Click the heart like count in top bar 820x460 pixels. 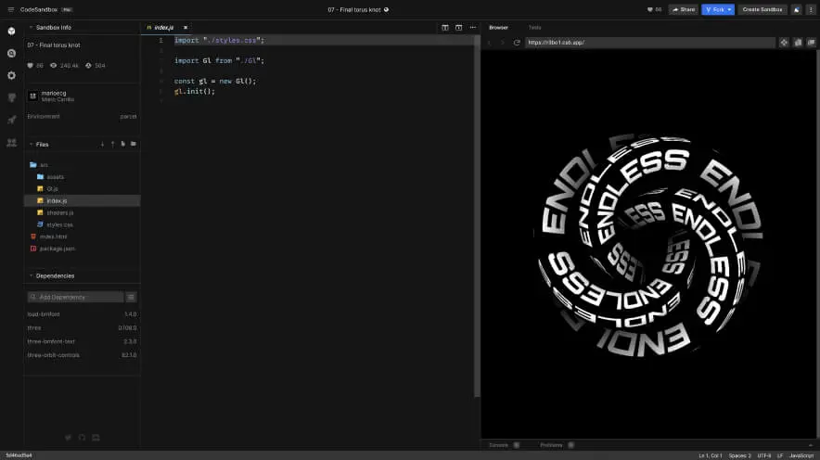point(654,9)
